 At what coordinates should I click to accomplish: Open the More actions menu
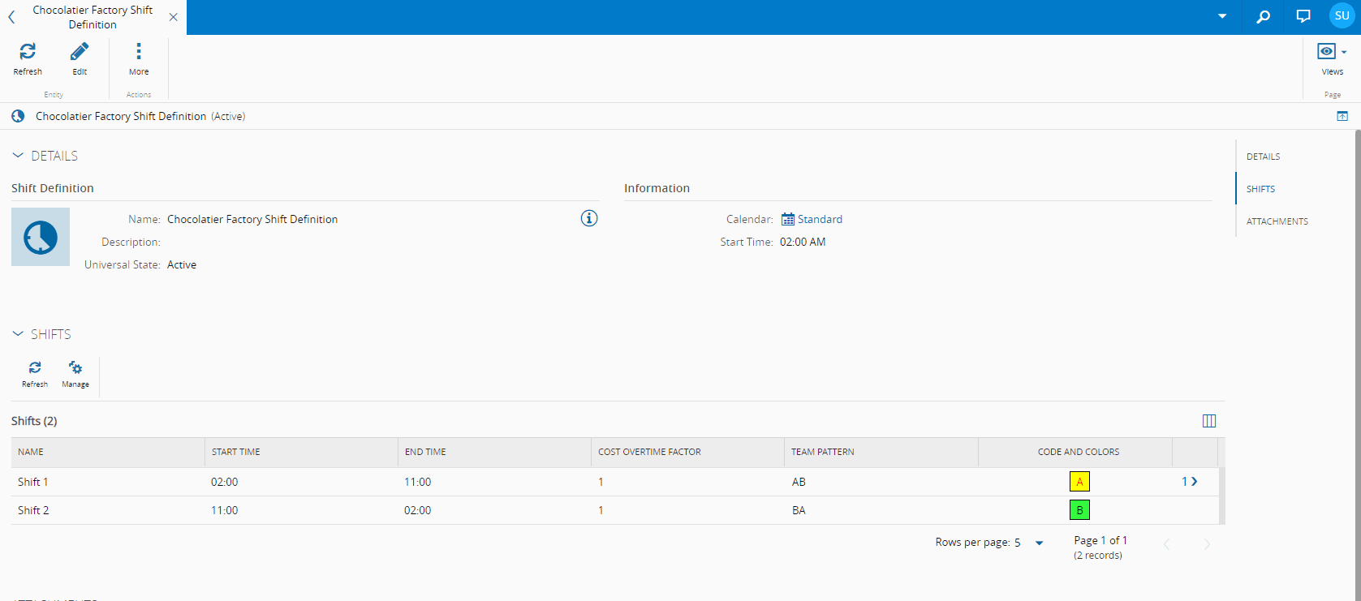[139, 52]
